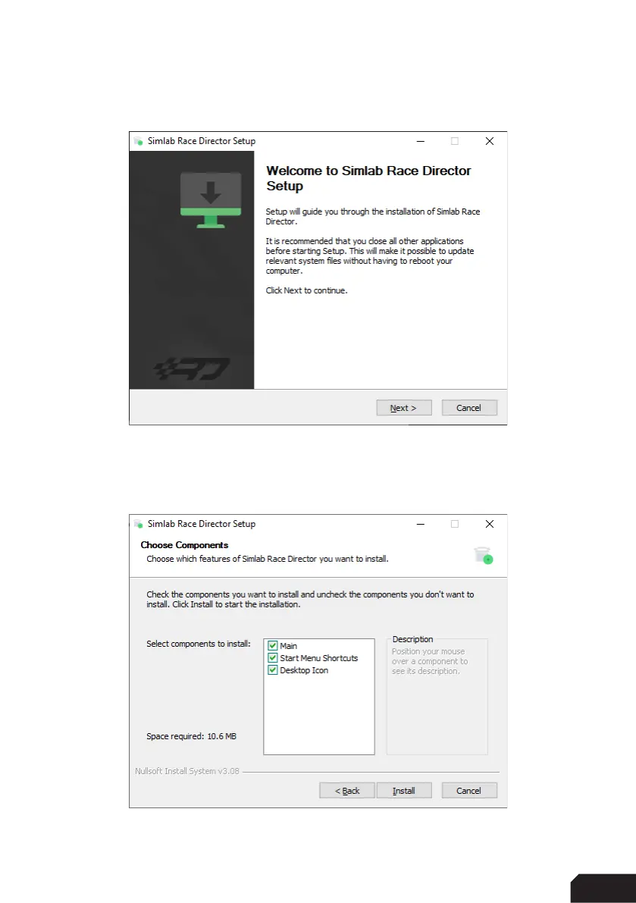The width and height of the screenshot is (636, 903).
Task: Click the green monitor download icon
Action: [x=211, y=200]
